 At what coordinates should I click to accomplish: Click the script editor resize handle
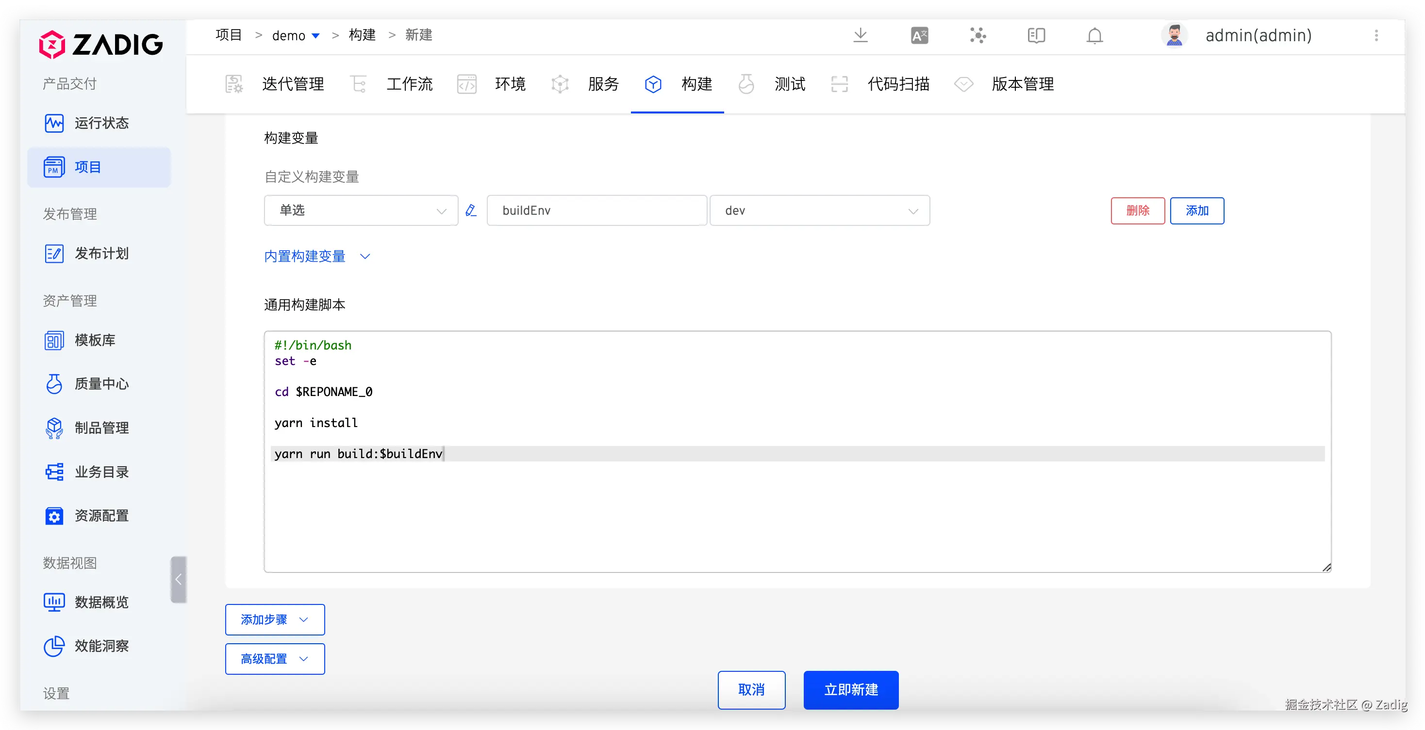tap(1326, 567)
